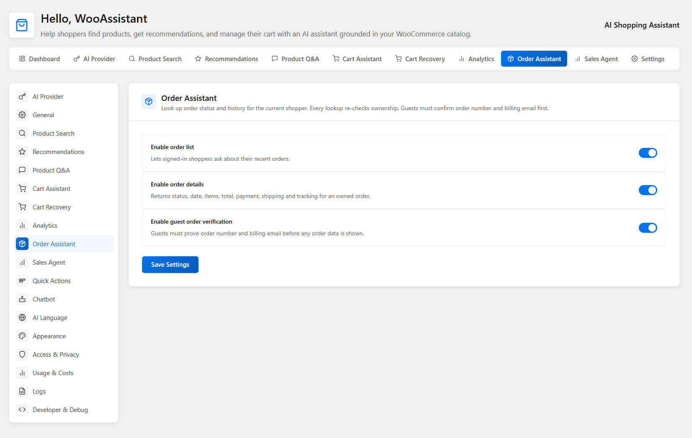Click the 'Enable order details' label

click(177, 184)
